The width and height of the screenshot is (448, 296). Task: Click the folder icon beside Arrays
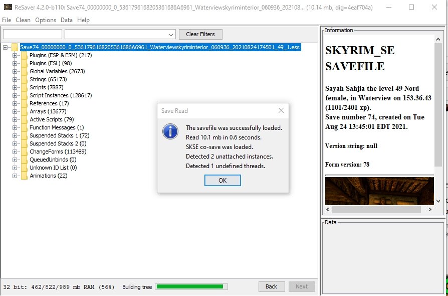pos(24,111)
